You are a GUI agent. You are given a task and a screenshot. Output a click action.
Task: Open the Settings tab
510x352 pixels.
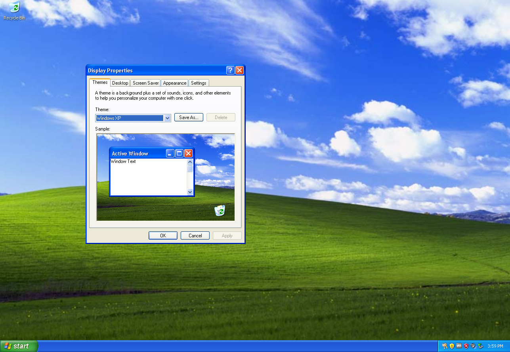[x=199, y=83]
